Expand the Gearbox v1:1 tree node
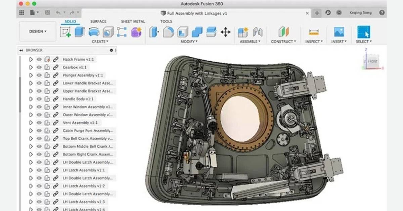 click(x=31, y=67)
